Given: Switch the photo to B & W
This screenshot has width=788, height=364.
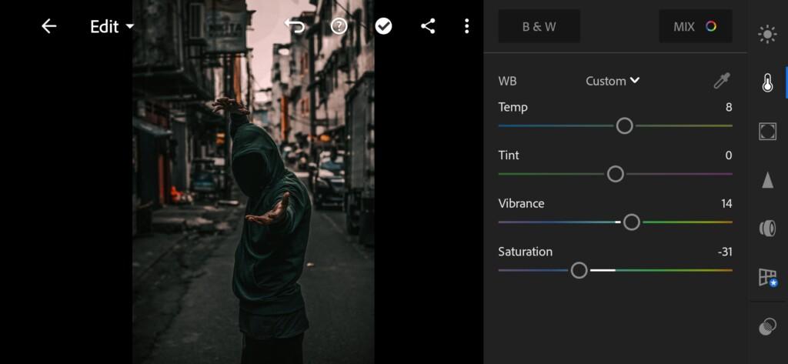Looking at the screenshot, I should coord(539,27).
